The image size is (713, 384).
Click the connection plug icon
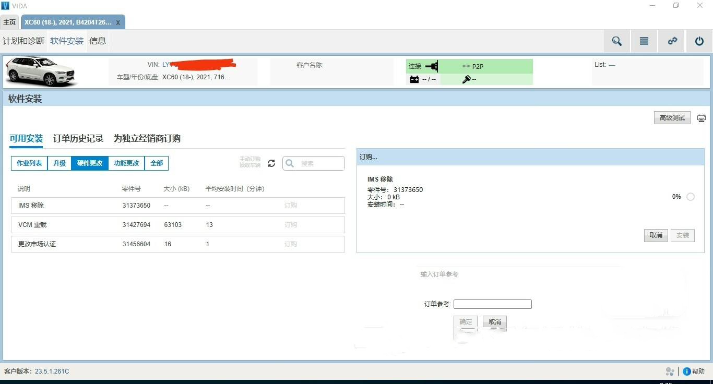[432, 66]
